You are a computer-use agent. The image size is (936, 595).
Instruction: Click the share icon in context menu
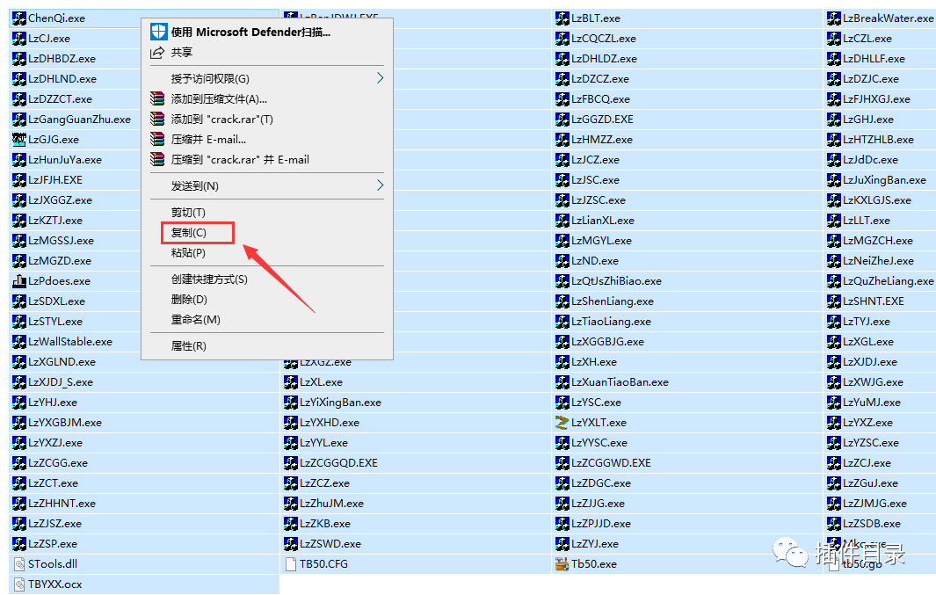pos(157,53)
